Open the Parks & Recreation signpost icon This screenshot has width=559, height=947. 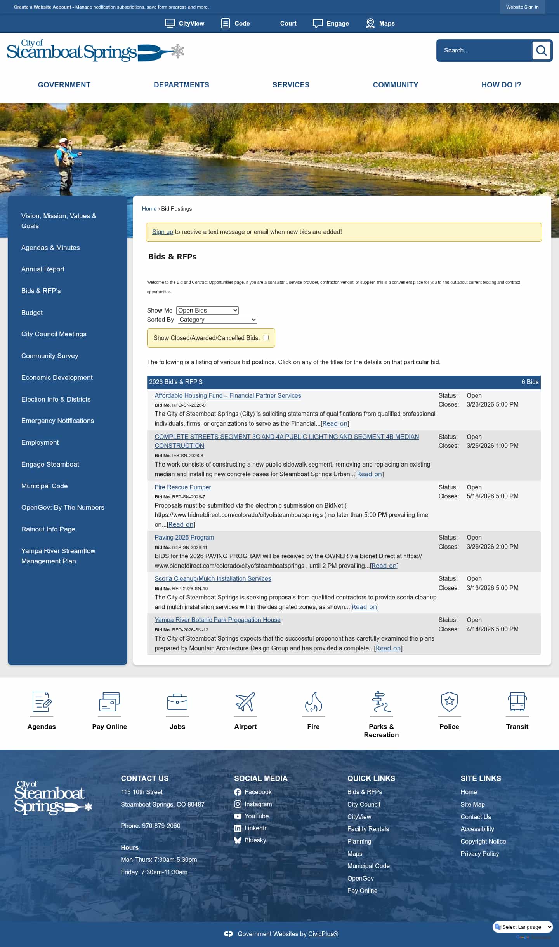click(x=381, y=702)
